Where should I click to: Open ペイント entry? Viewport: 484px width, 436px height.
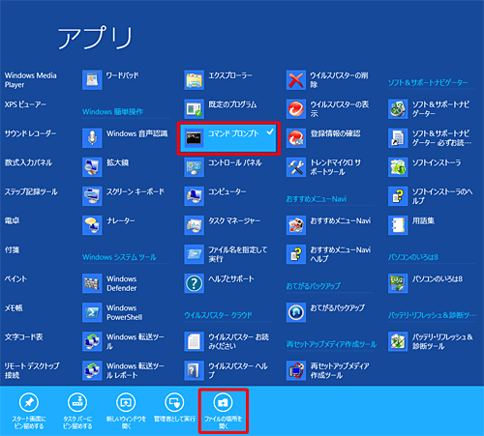[15, 278]
